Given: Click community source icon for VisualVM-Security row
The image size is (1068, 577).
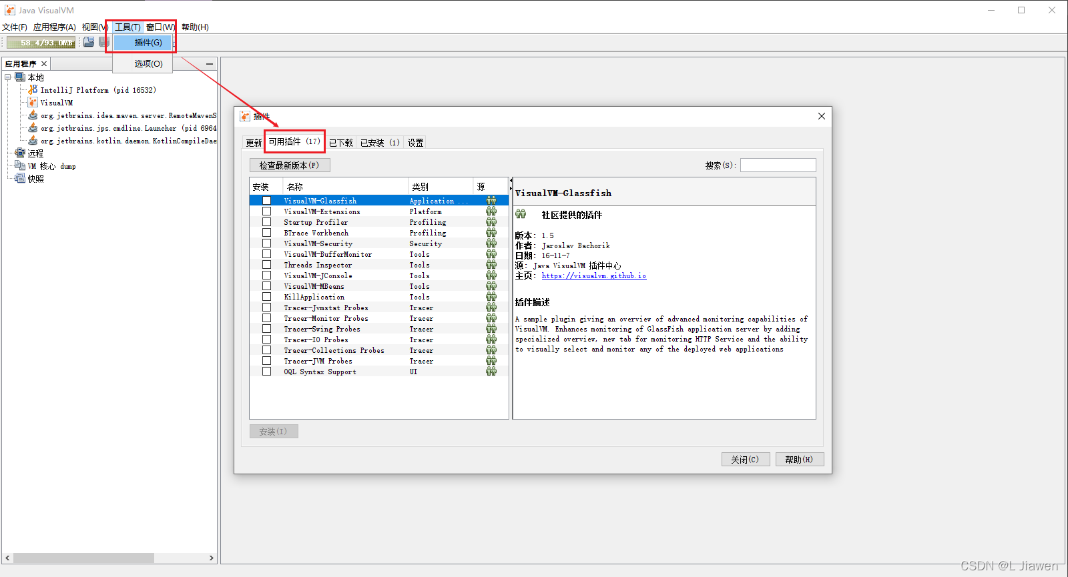Looking at the screenshot, I should [x=491, y=243].
